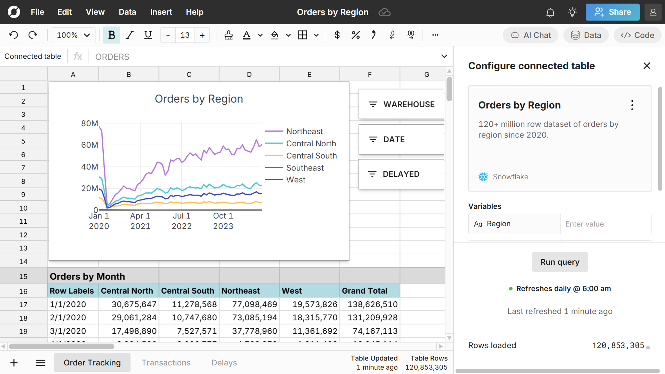Screen dimensions: 665x374
Task: Switch to the Transactions sheet tab
Action: tap(166, 363)
